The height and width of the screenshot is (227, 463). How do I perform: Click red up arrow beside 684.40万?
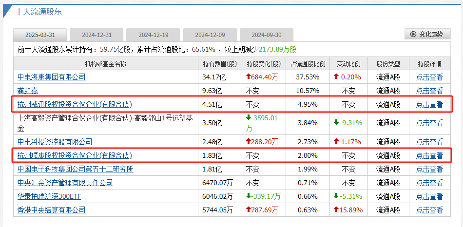click(x=248, y=77)
